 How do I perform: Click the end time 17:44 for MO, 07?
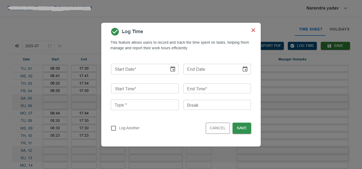pyautogui.click(x=84, y=113)
